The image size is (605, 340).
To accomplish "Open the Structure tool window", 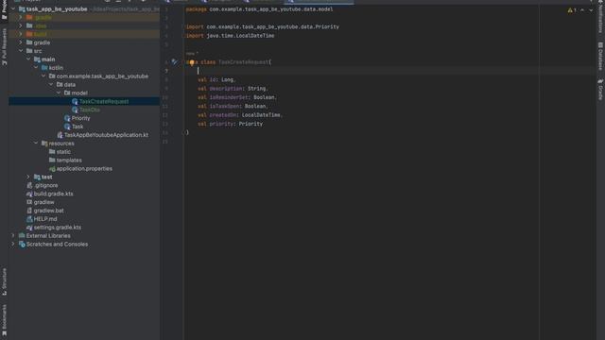I will [x=4, y=281].
